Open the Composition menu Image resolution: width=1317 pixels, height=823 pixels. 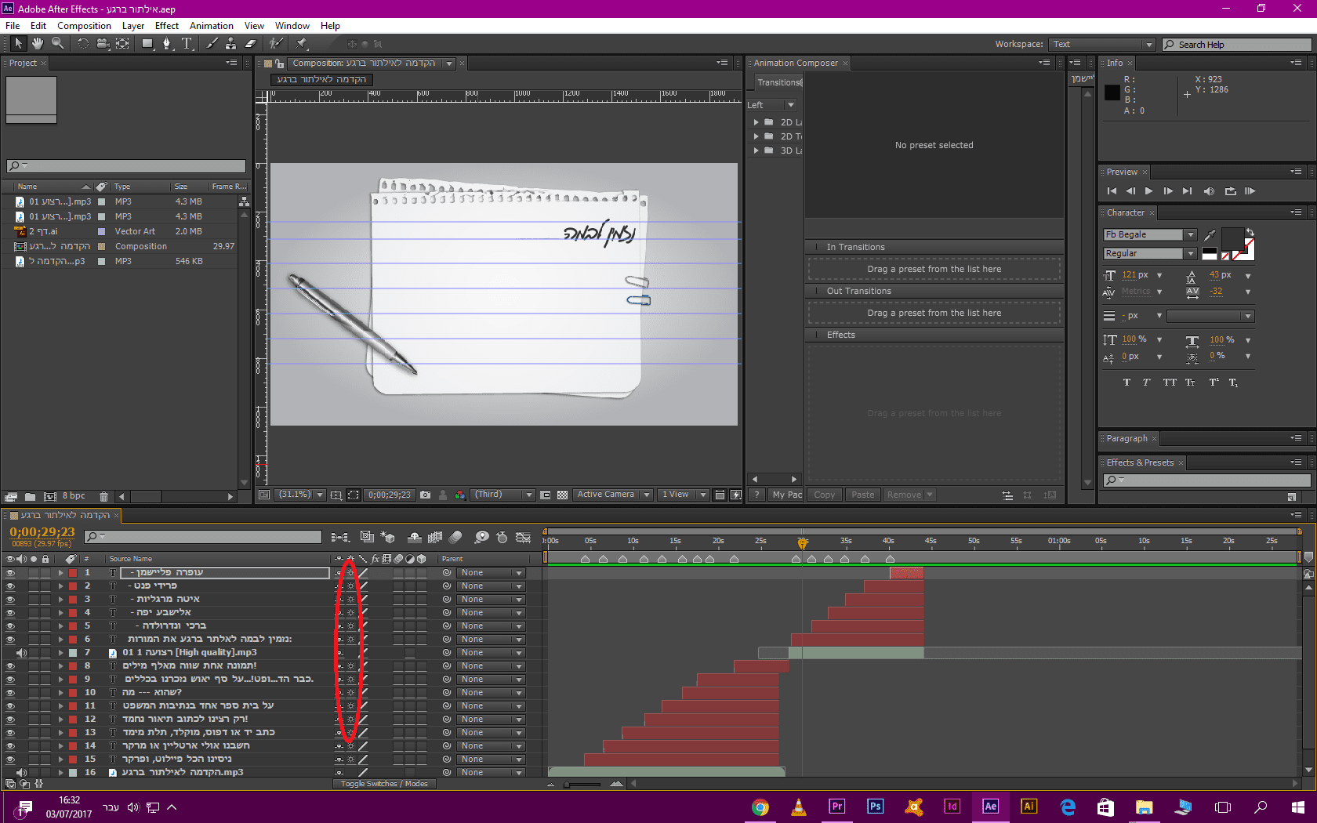(84, 26)
